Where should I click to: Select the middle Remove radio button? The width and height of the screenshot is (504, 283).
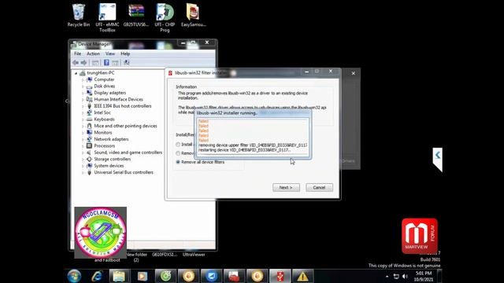[x=178, y=153]
